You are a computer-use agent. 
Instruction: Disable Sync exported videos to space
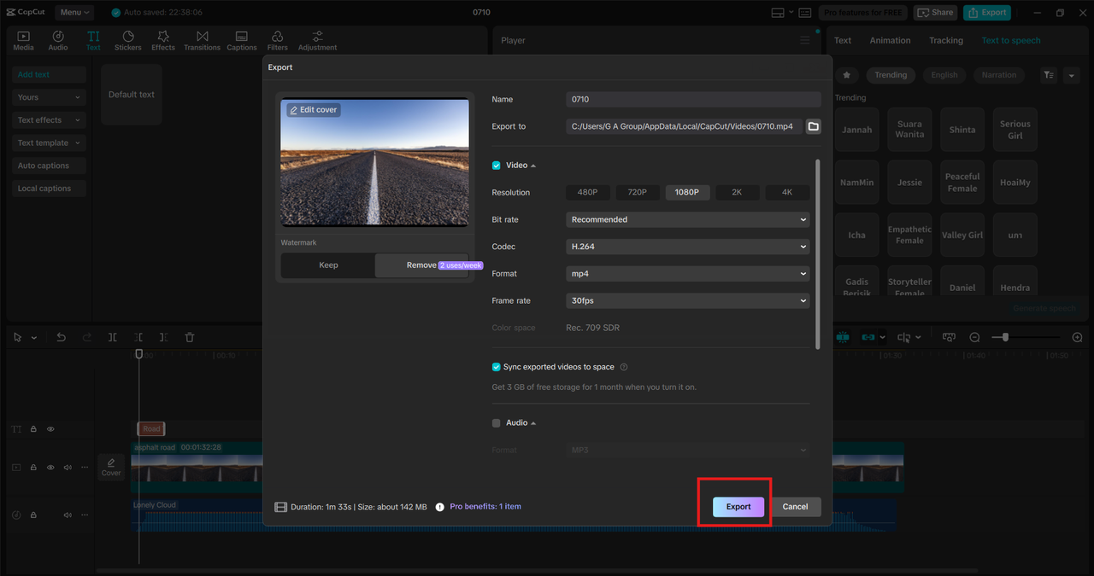497,367
